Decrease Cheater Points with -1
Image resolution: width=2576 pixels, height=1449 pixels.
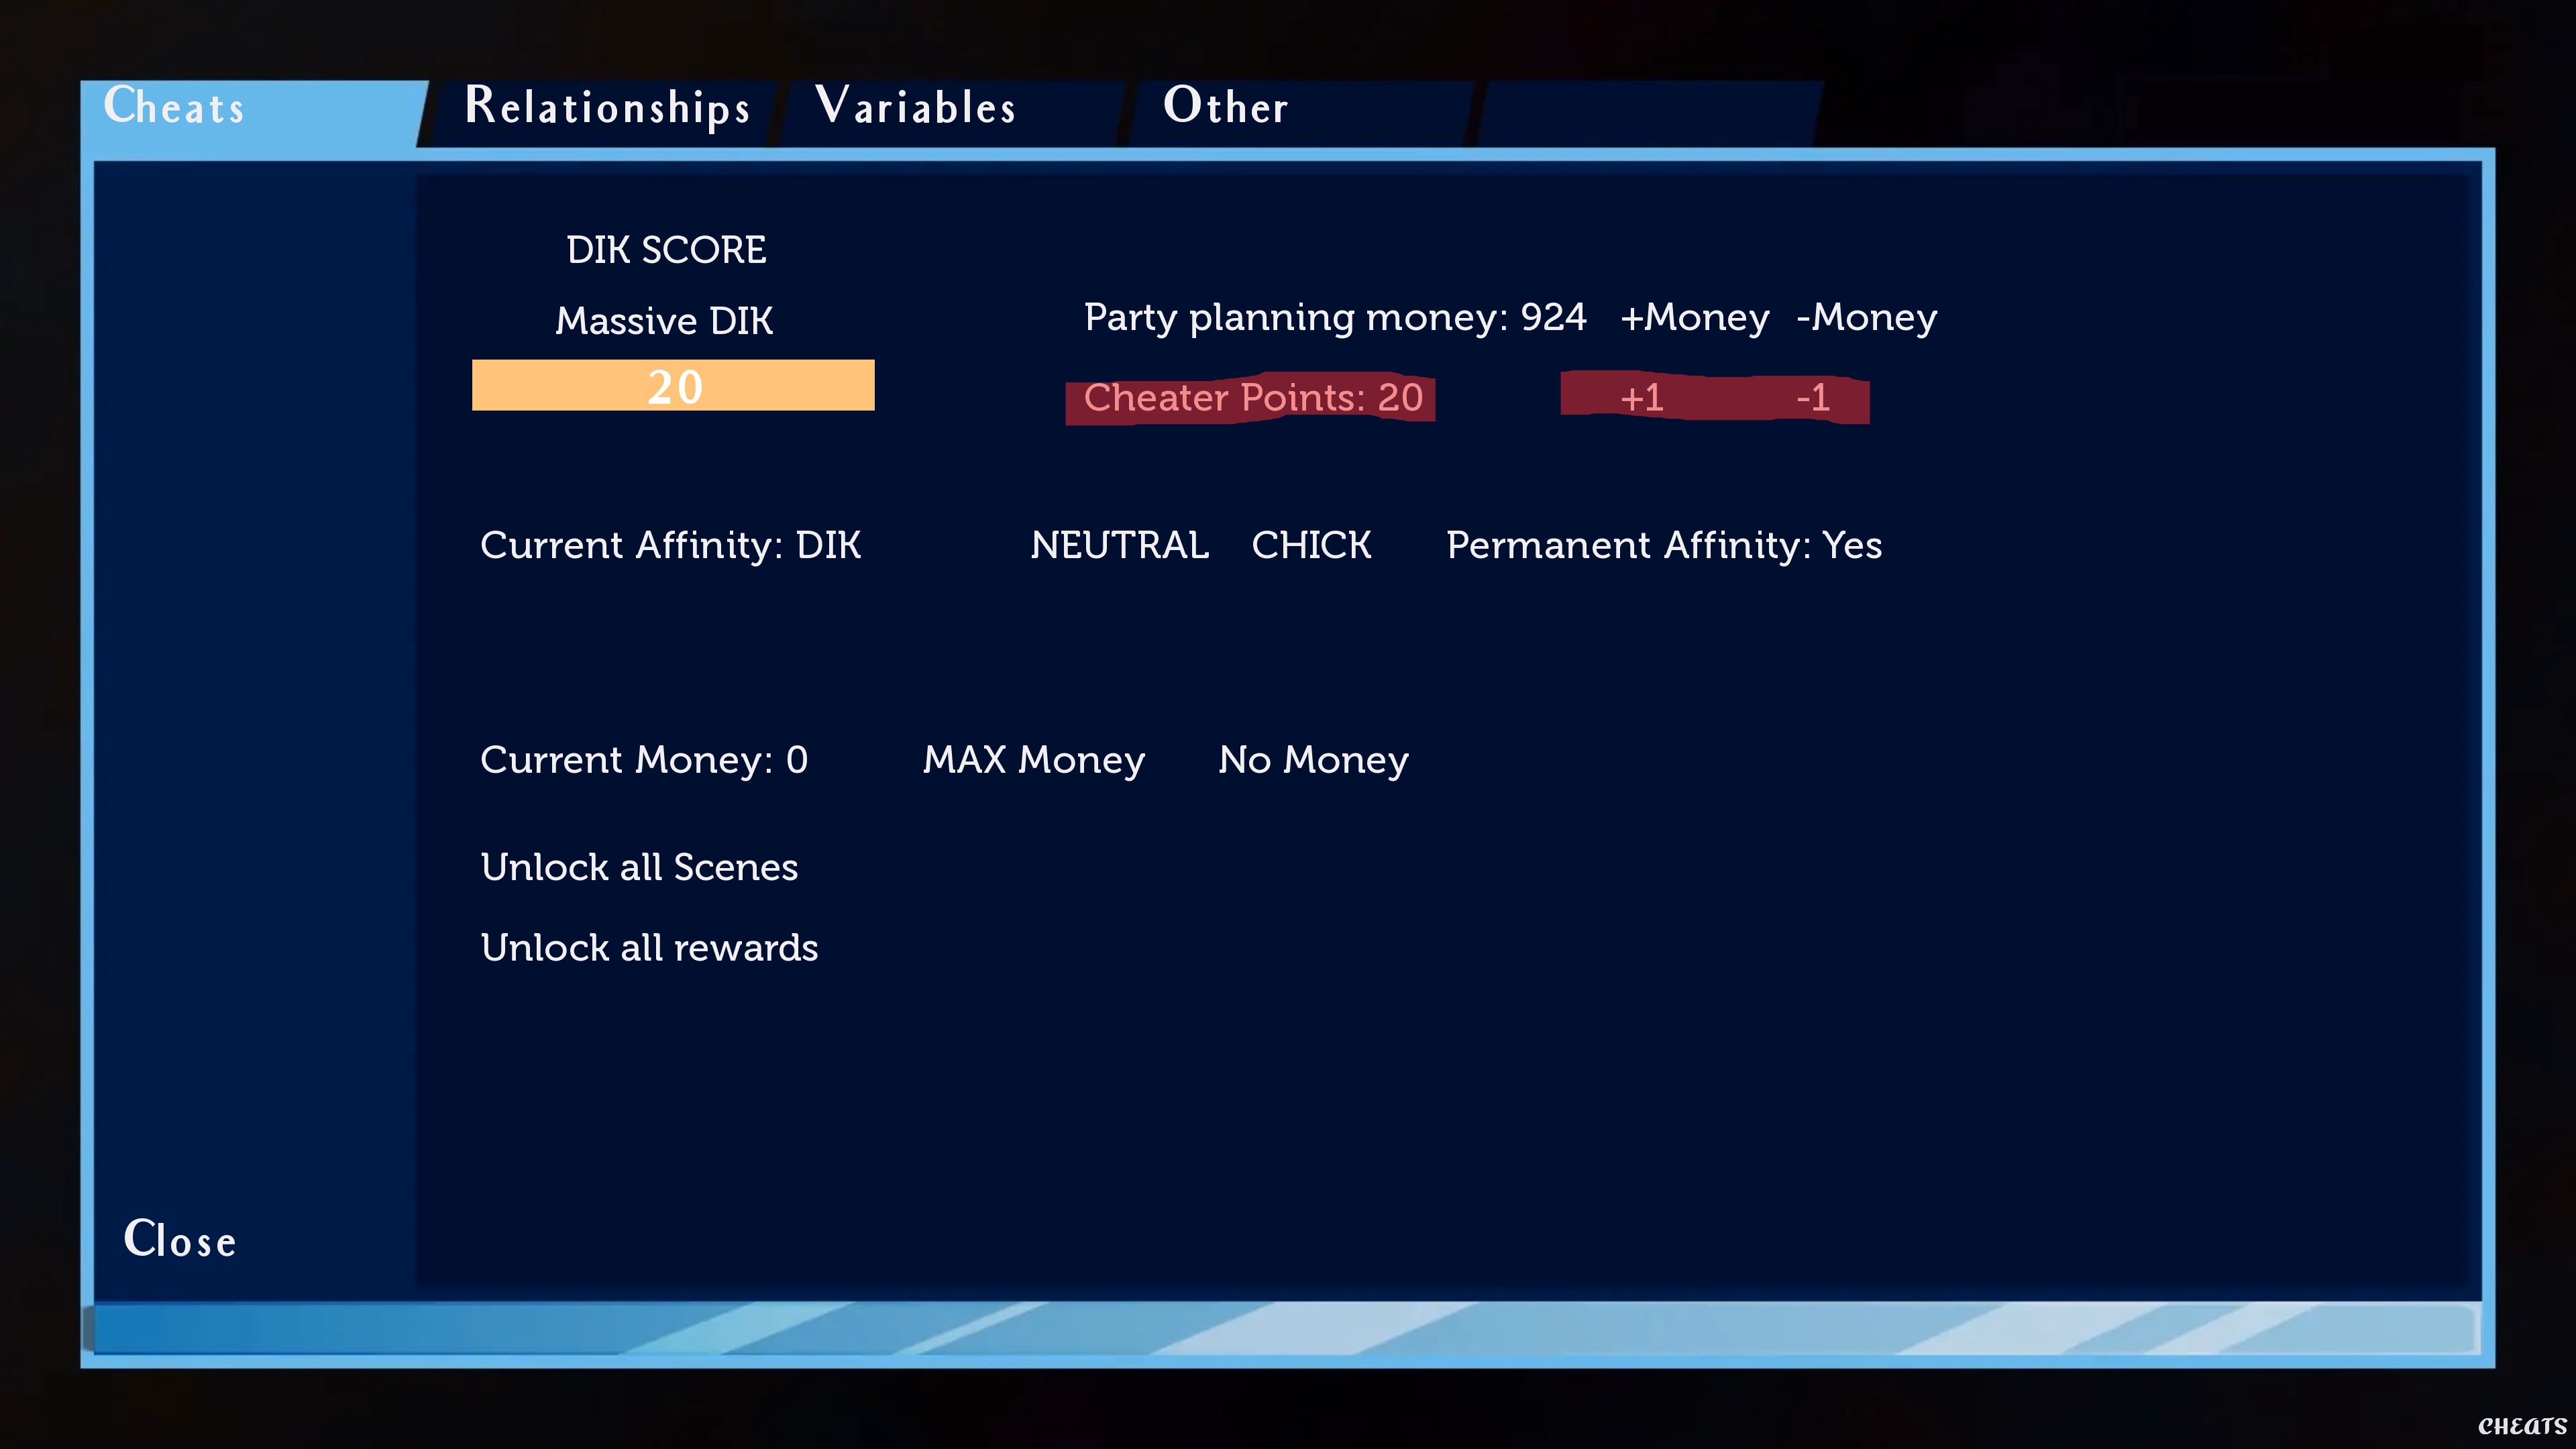(1812, 398)
